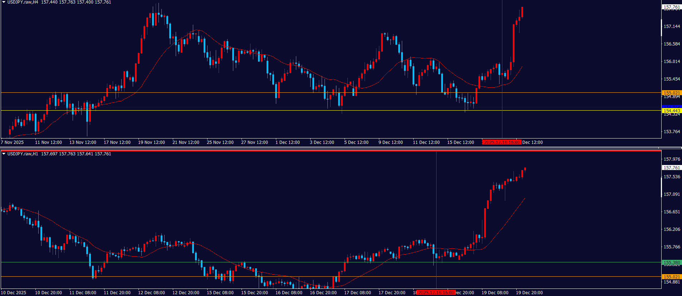Screen dimensions: 682x296
Task: Open the triangle dropdown beside USDJPY.raw,H4
Action: [4, 2]
